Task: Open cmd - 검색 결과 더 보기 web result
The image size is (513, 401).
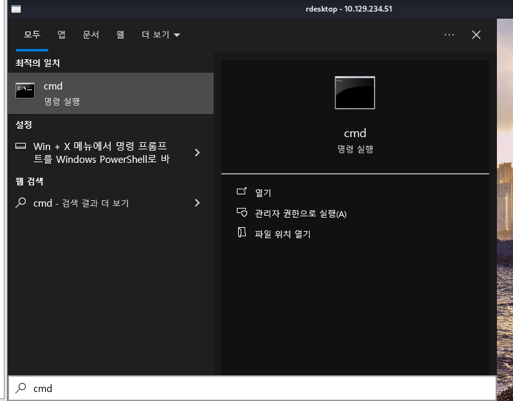Action: (x=111, y=203)
